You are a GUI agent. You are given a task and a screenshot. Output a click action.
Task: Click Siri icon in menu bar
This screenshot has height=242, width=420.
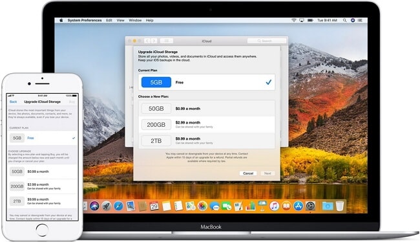(x=353, y=20)
